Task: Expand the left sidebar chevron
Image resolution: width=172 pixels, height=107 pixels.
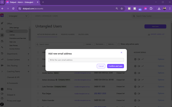Action: 2,72
